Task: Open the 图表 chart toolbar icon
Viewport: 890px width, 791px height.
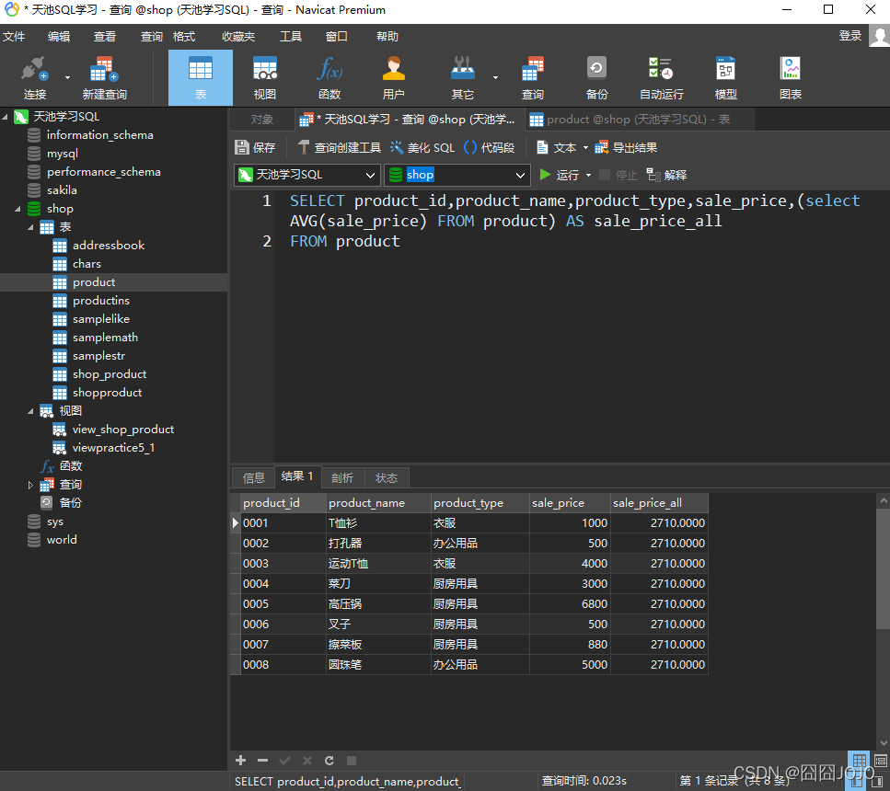Action: coord(790,78)
